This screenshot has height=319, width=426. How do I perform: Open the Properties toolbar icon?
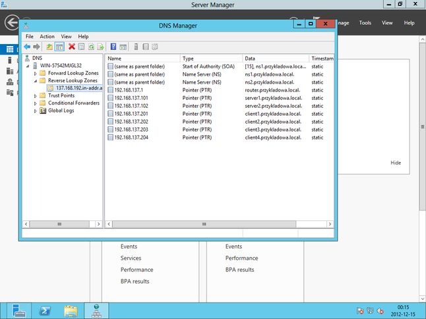(81, 47)
